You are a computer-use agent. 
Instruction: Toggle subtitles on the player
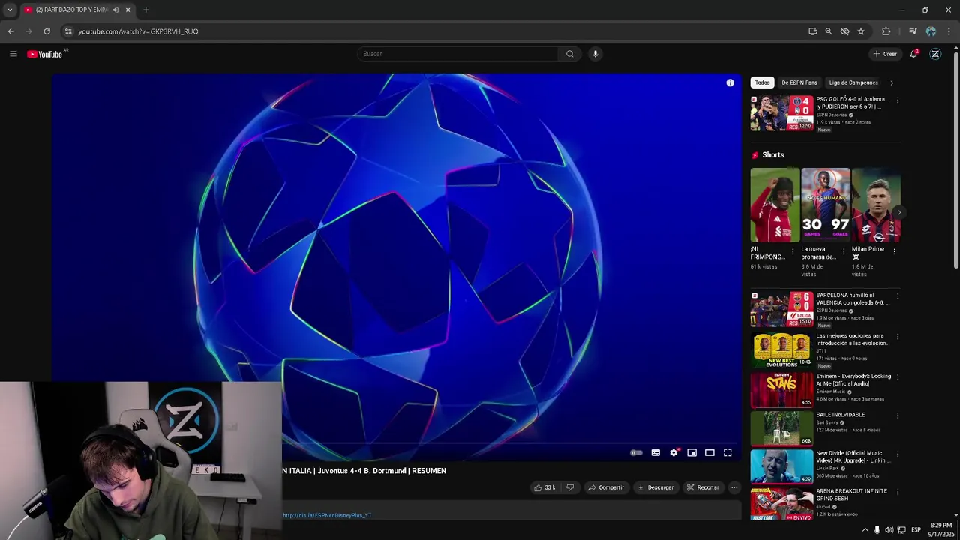[655, 452]
